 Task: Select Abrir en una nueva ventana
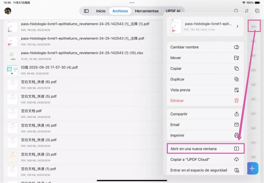(205, 149)
